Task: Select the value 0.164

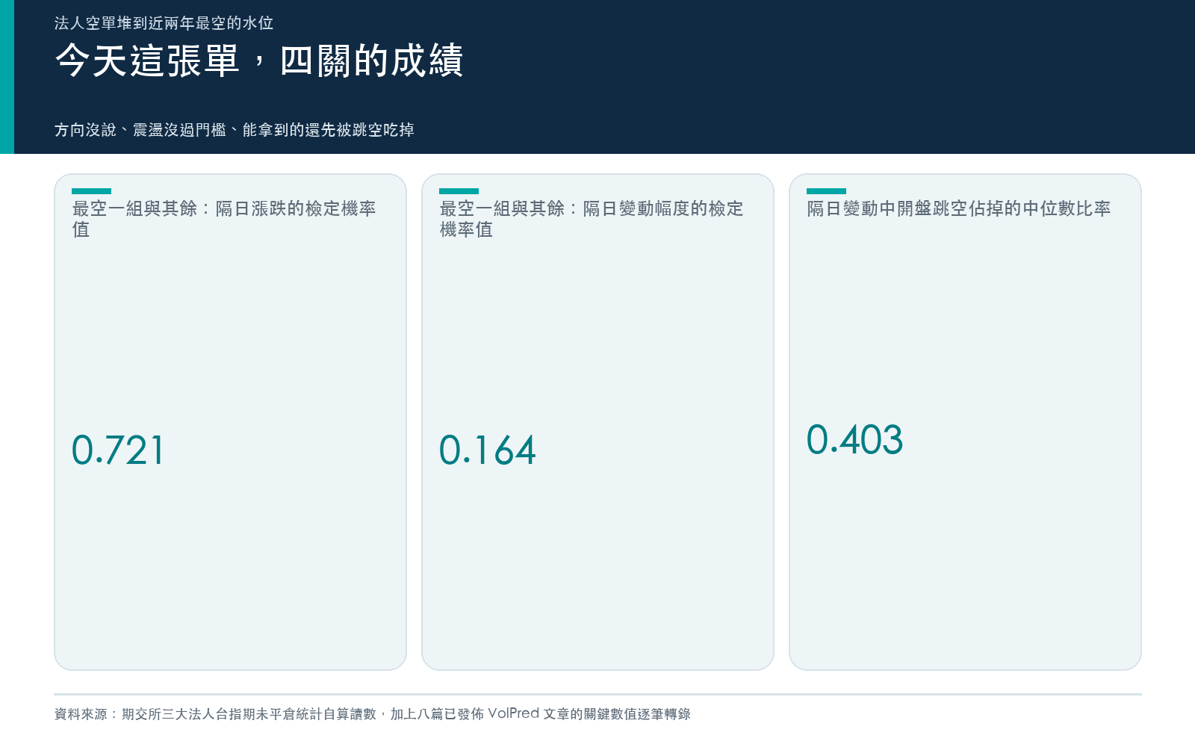Action: [x=487, y=450]
